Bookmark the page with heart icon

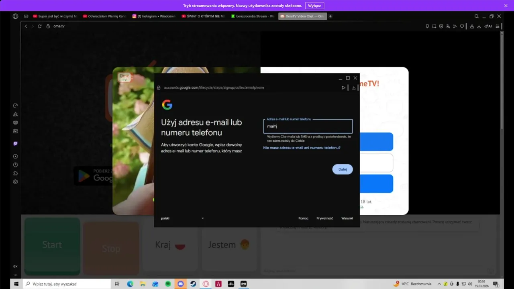[x=462, y=26]
